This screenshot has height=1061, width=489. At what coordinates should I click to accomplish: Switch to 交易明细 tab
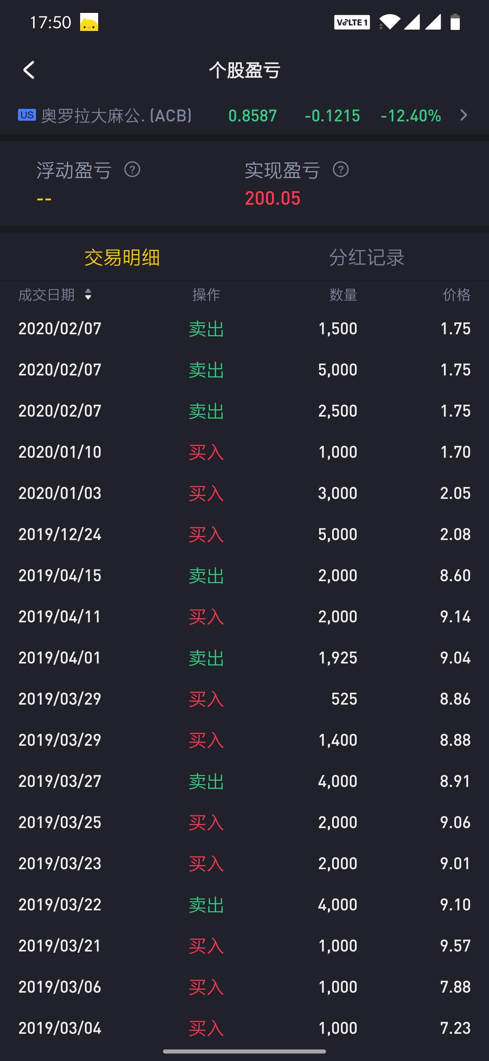tap(122, 257)
